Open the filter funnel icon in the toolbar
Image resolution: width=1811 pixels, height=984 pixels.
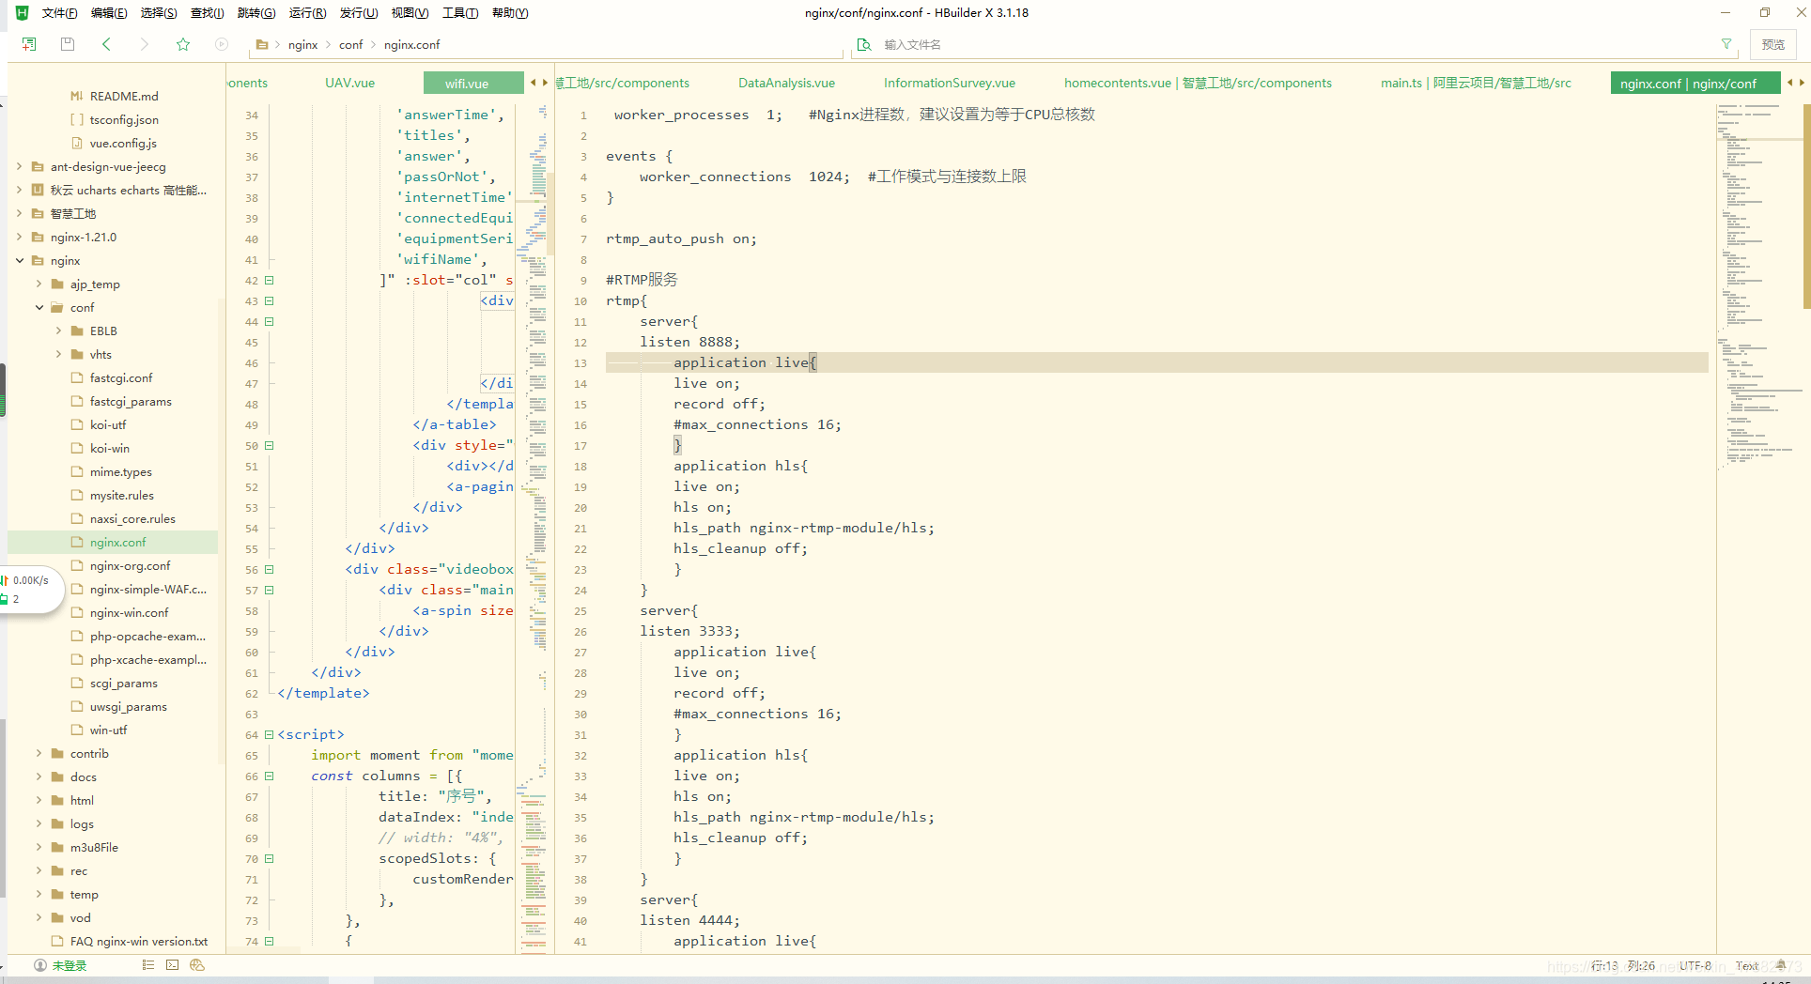click(1726, 44)
